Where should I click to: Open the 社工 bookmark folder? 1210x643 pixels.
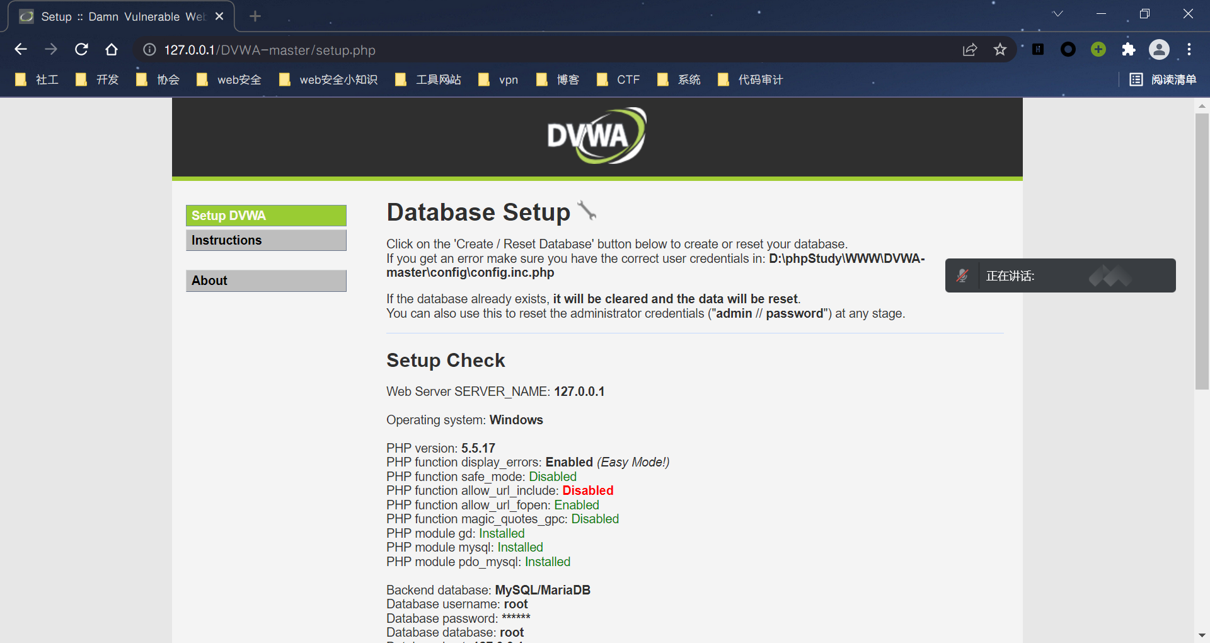point(37,79)
